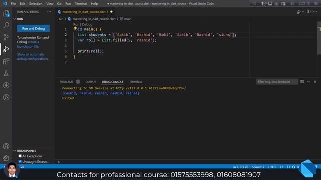Select the mastering_in_dart_course.dart editor tab
The width and height of the screenshot is (321, 180).
(85, 12)
